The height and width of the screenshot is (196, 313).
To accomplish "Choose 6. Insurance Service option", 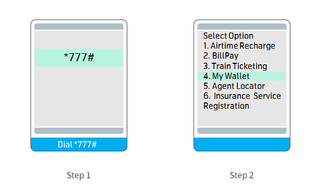I will coord(242,96).
